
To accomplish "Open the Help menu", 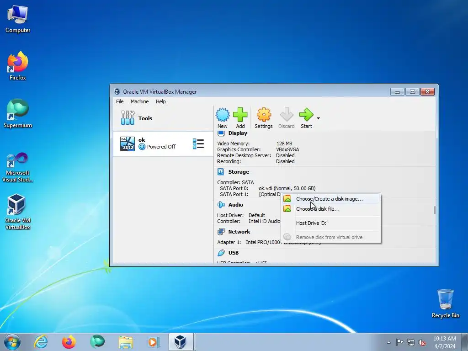I will click(160, 101).
